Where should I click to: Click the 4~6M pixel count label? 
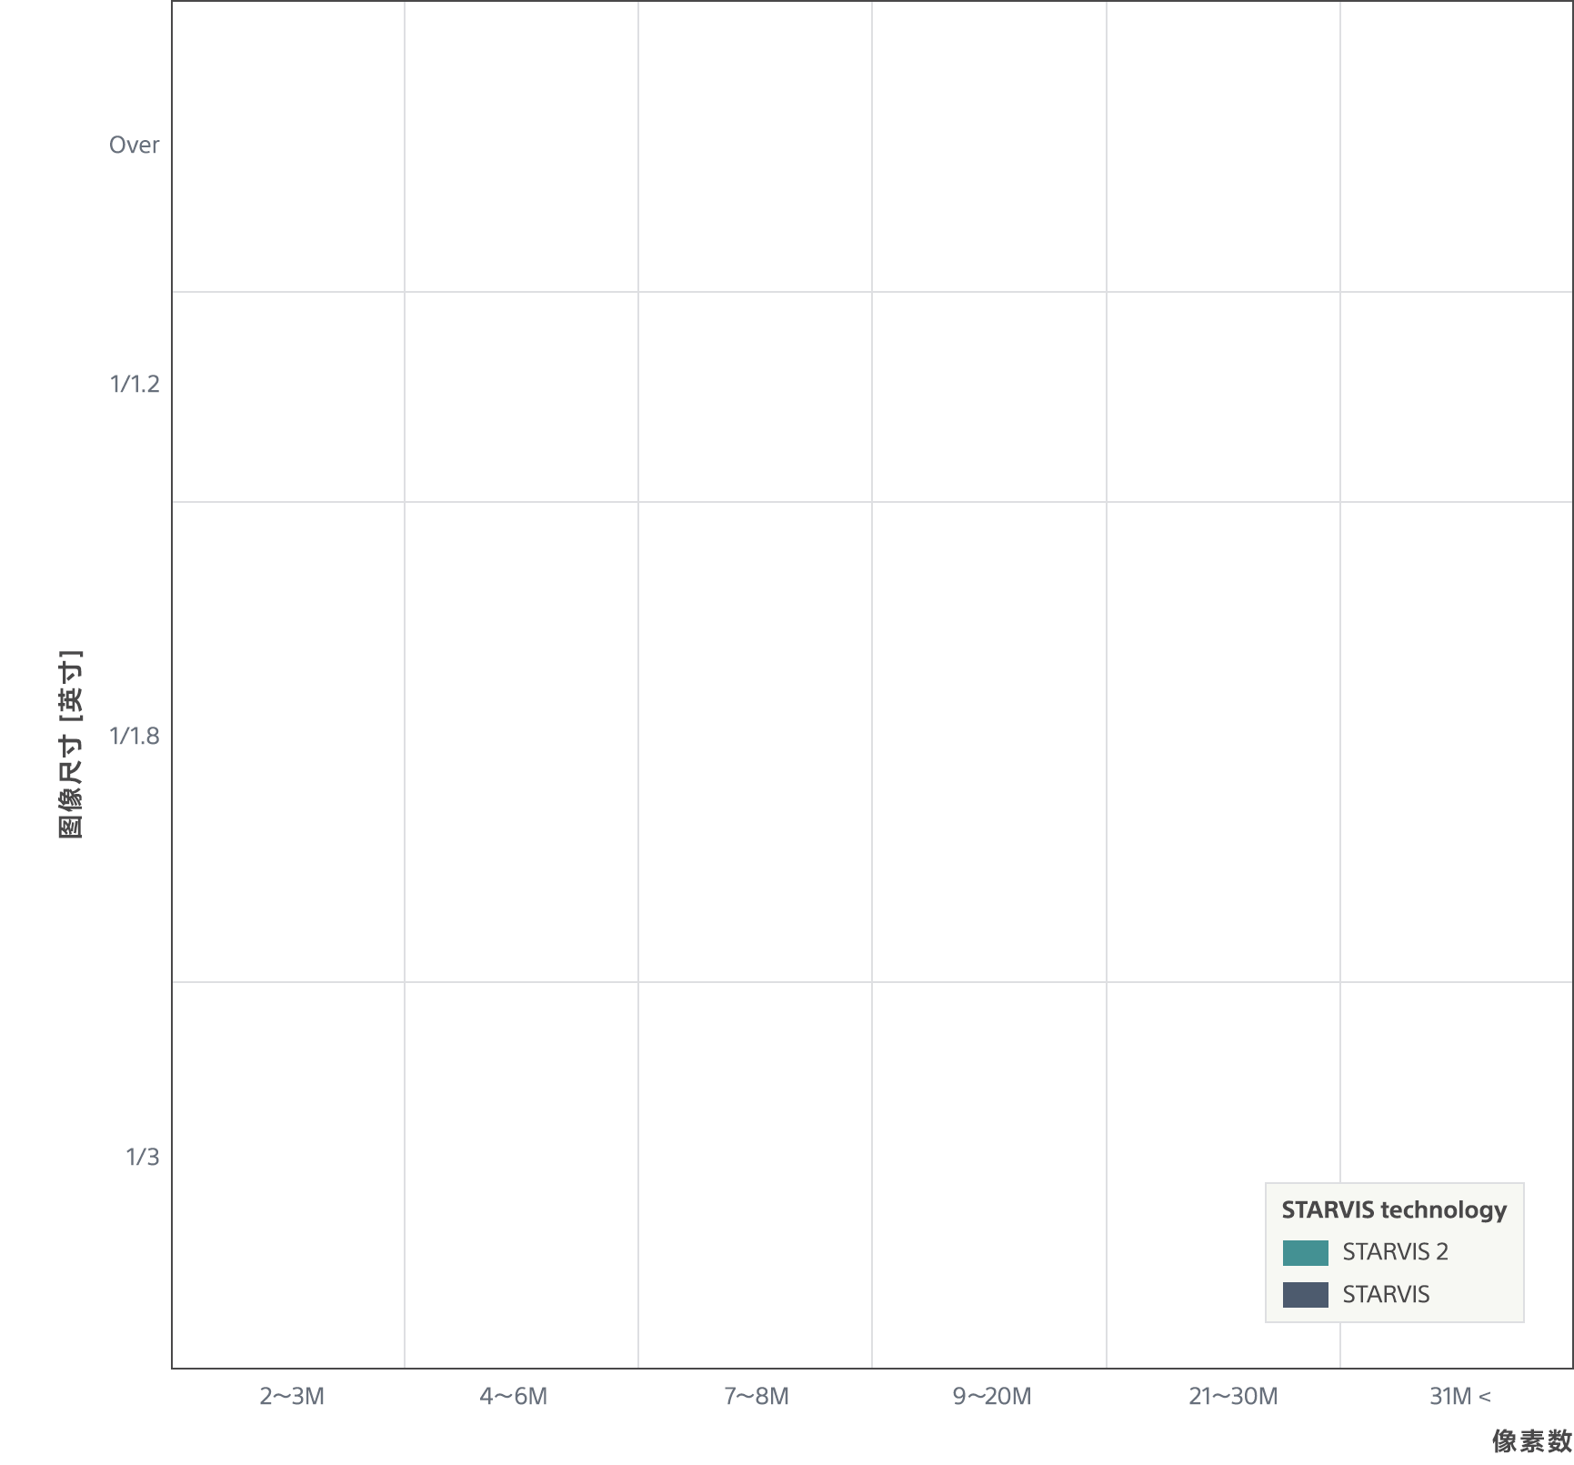tap(514, 1397)
